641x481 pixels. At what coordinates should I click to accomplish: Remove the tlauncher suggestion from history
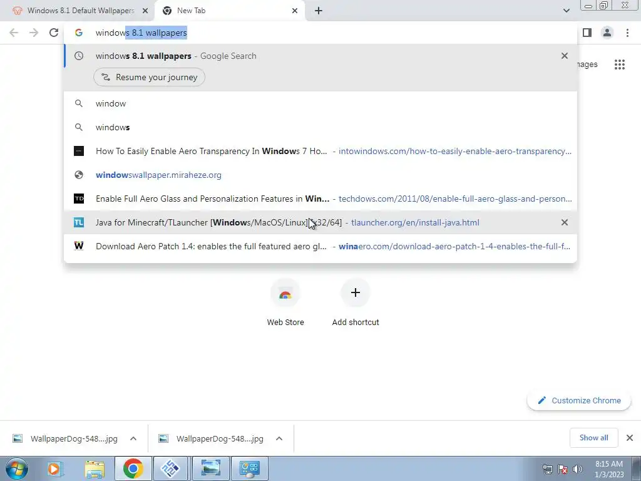coord(565,222)
